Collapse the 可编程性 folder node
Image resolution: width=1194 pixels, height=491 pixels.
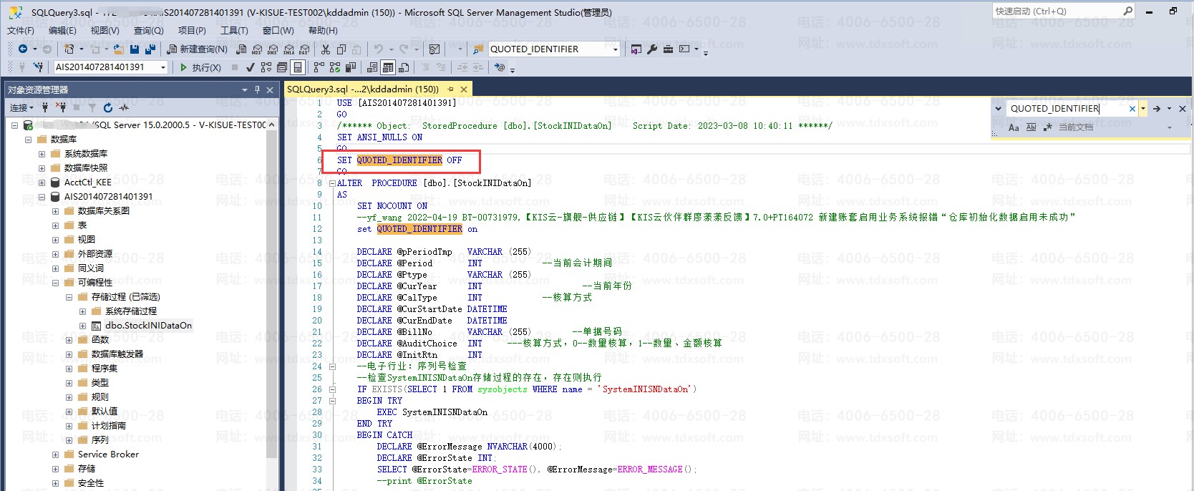coord(55,283)
